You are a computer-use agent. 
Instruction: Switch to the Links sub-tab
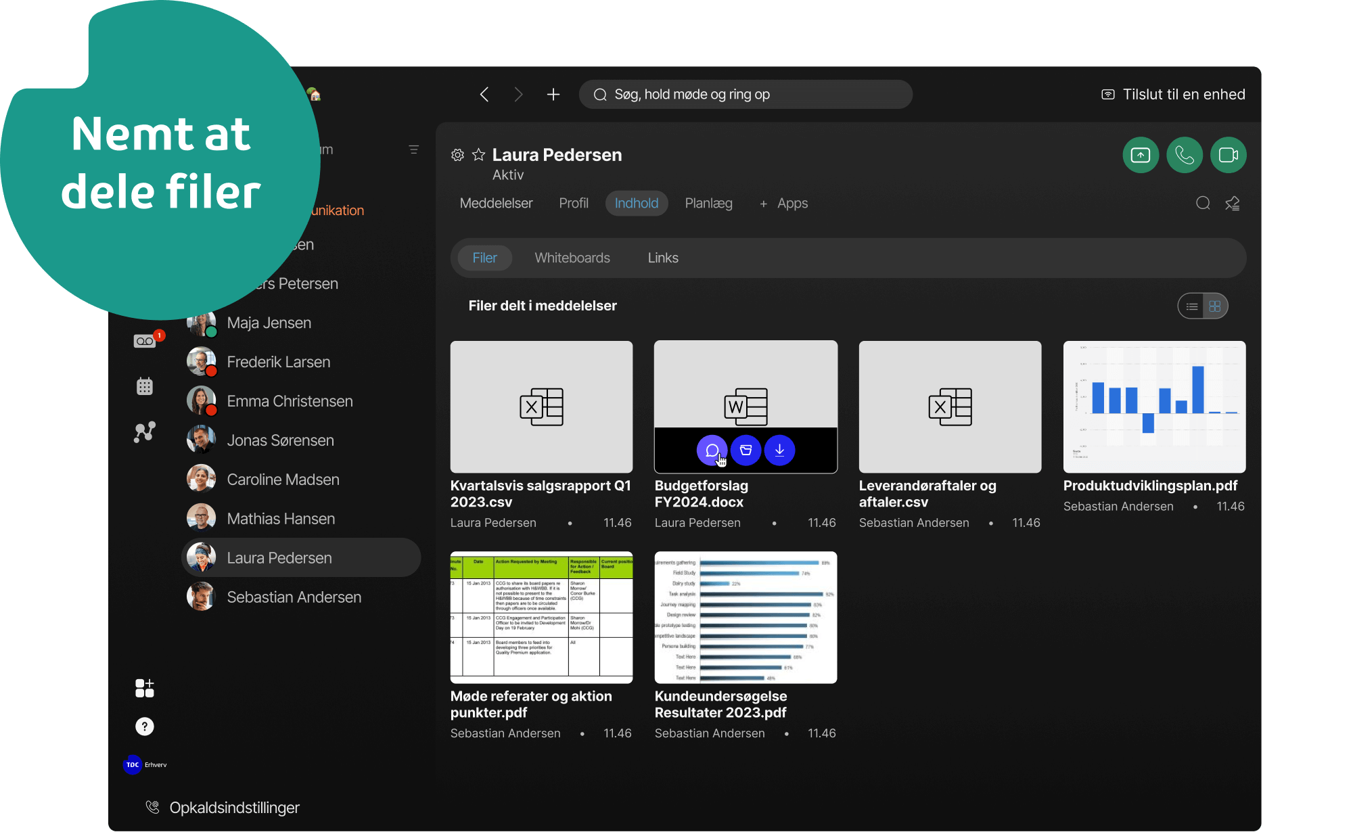click(x=663, y=258)
